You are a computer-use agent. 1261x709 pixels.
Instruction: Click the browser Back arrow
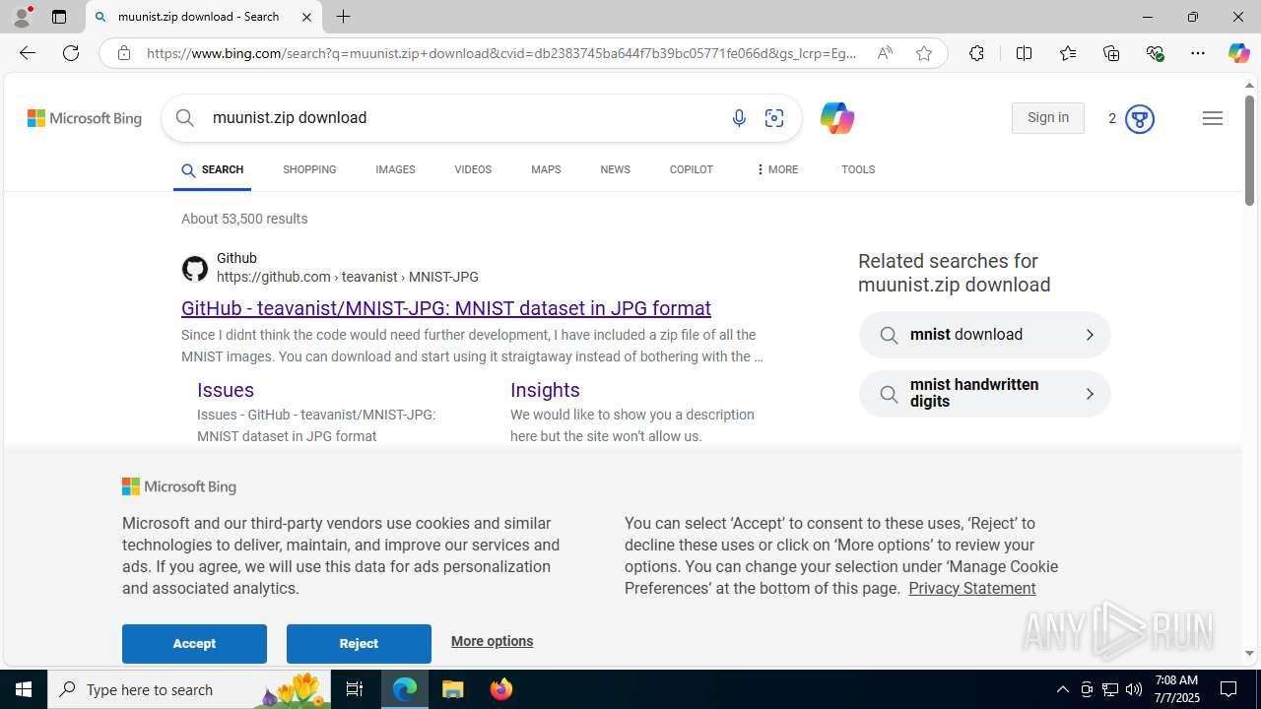click(27, 53)
